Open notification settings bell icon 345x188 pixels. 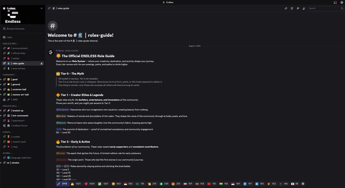point(292,8)
